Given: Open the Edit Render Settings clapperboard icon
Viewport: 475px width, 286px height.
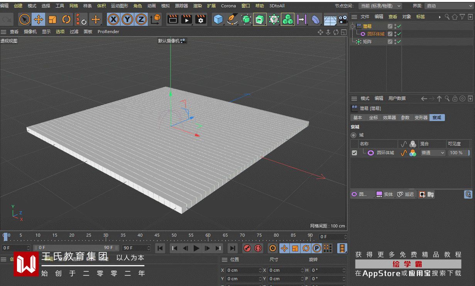Looking at the screenshot, I should (200, 19).
